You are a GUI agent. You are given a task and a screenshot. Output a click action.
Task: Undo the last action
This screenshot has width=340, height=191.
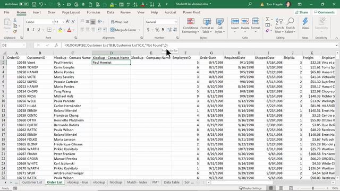pyautogui.click(x=41, y=4)
